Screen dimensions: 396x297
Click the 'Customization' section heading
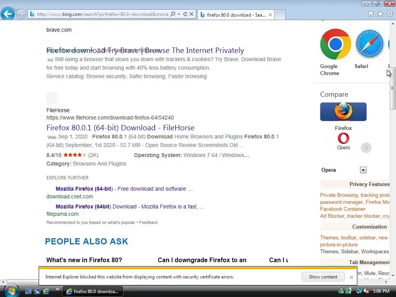369,227
